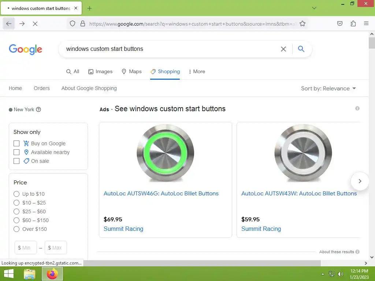Click into the Google search box
Viewport: 375px width, 281px height.
pos(170,49)
